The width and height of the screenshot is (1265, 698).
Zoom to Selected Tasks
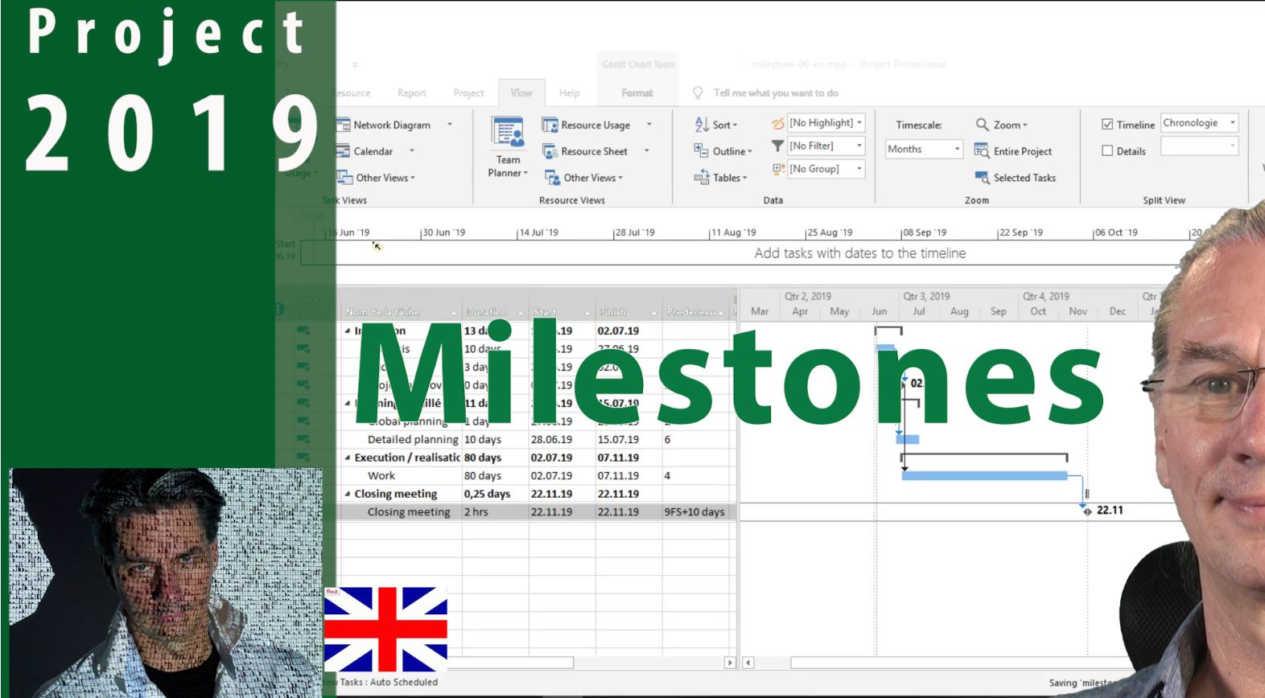(x=1016, y=178)
